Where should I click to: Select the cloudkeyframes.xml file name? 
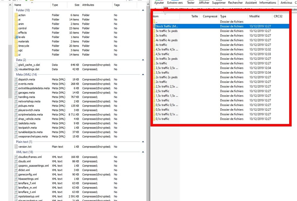tap(30, 157)
